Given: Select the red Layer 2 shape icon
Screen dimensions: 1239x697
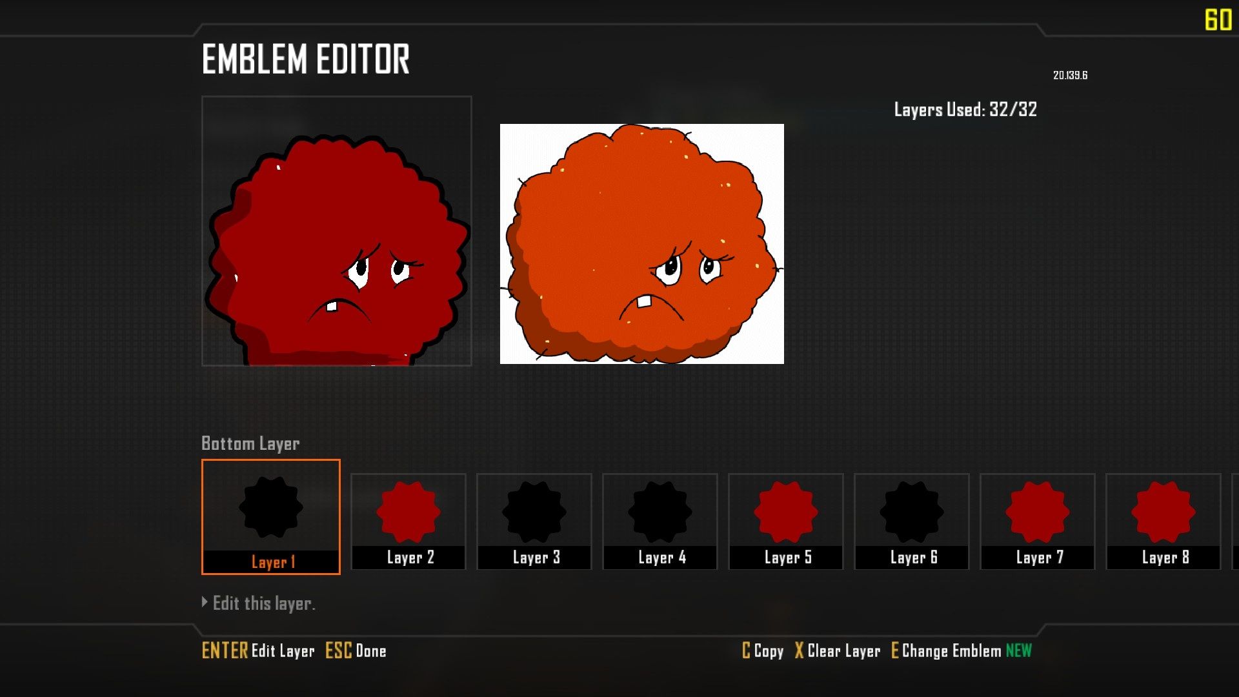Looking at the screenshot, I should point(408,512).
